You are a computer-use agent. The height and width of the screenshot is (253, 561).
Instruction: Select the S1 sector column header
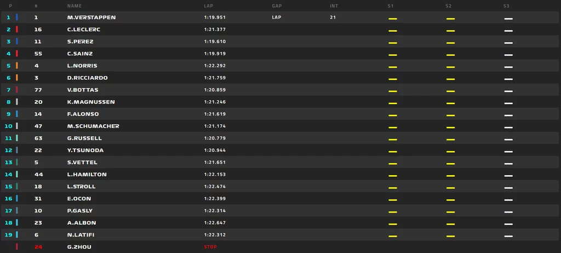pyautogui.click(x=390, y=6)
